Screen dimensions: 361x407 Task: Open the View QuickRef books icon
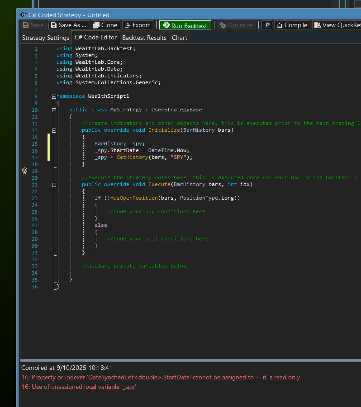(x=317, y=25)
